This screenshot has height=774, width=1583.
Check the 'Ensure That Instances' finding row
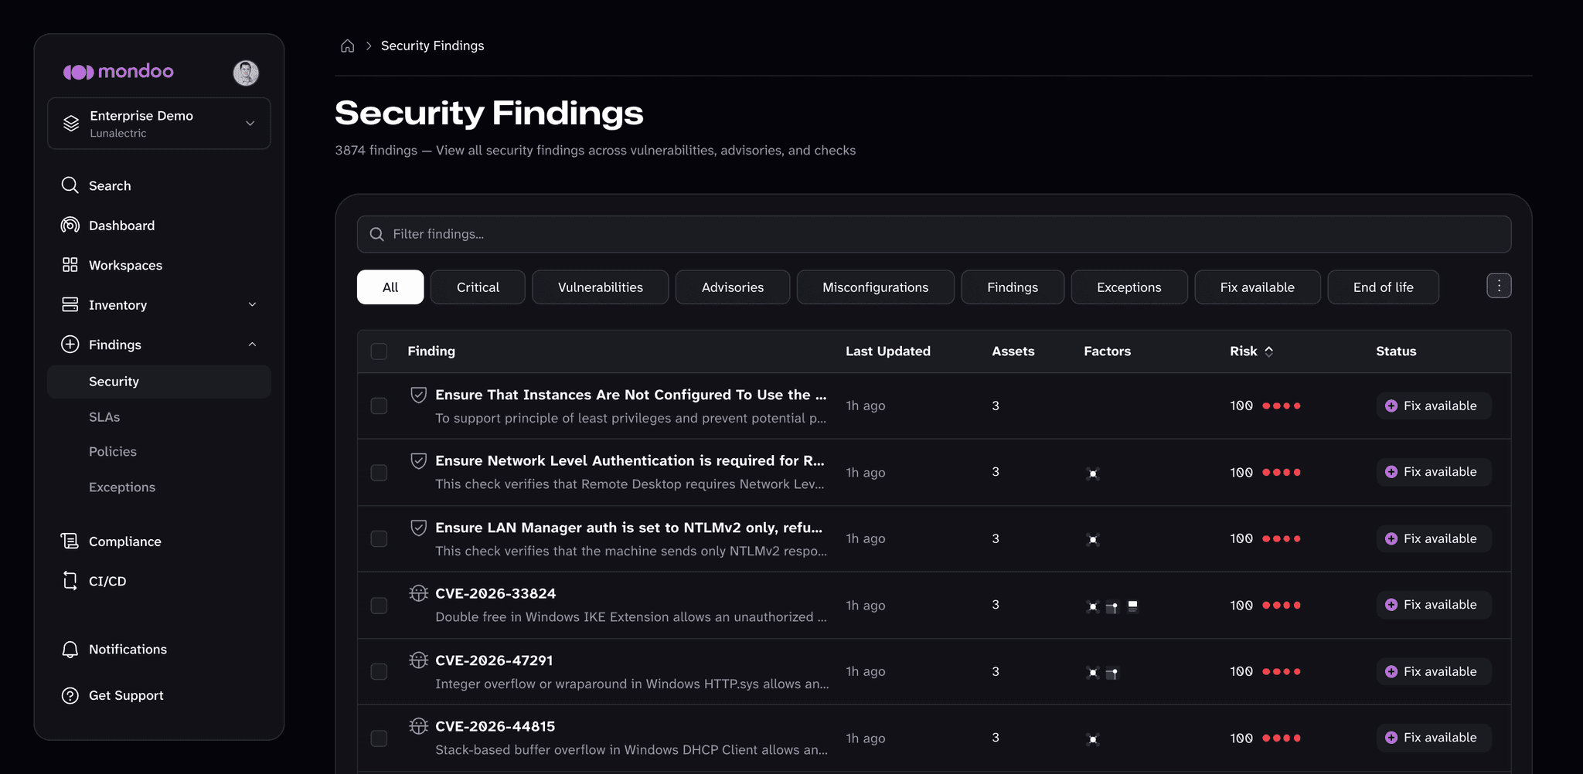[379, 406]
